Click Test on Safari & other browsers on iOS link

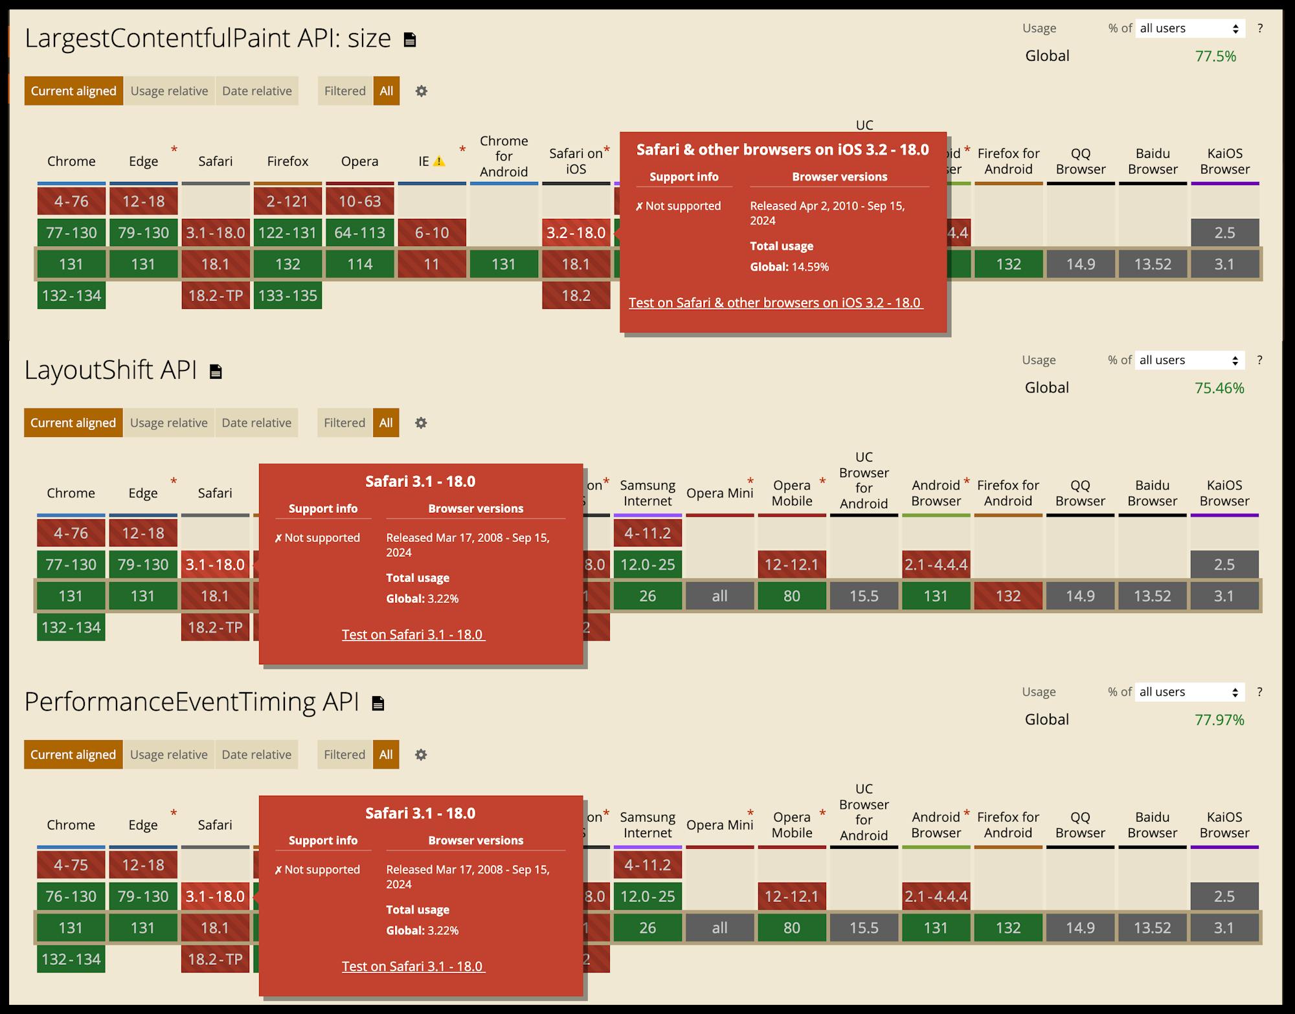click(x=776, y=302)
